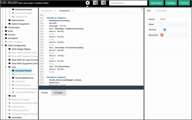The image size is (192, 120).
Task: Click folder icon of Construction
Action: coord(6,27)
